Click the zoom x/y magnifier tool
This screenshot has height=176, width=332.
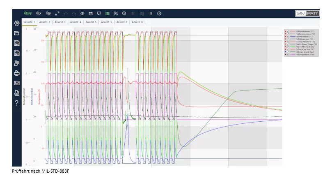(28, 13)
